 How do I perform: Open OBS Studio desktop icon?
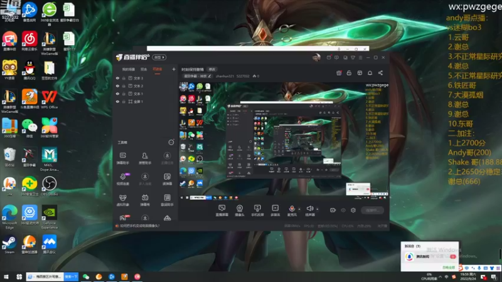(x=50, y=186)
